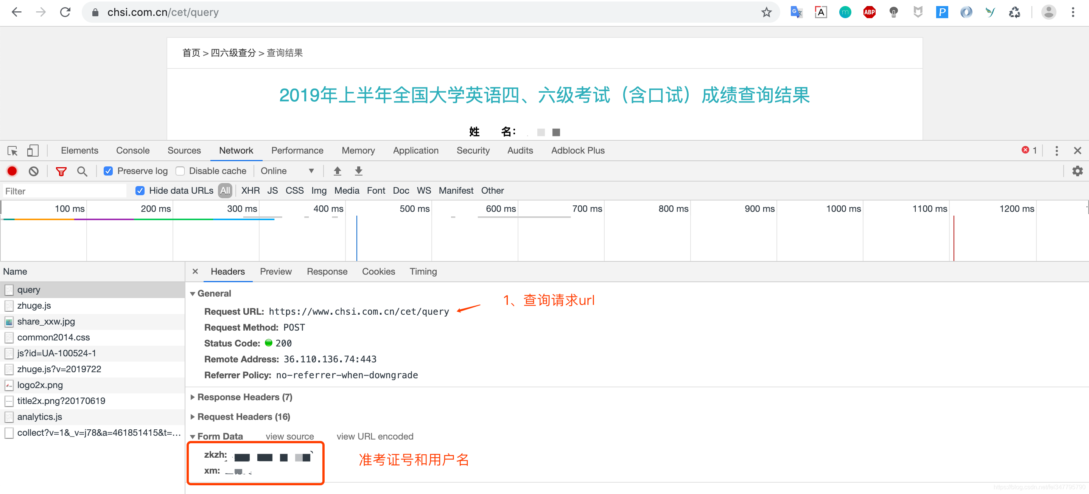Click the view source link
This screenshot has width=1089, height=494.
click(289, 436)
